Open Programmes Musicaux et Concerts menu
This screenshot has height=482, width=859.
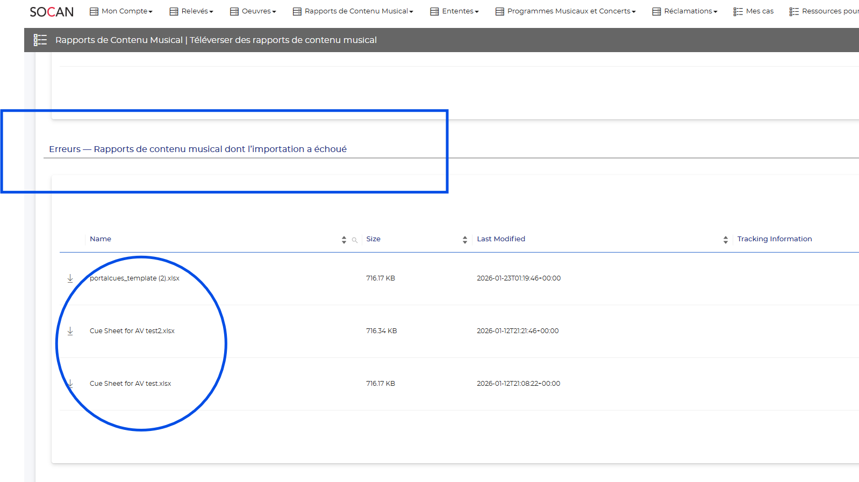(x=565, y=11)
